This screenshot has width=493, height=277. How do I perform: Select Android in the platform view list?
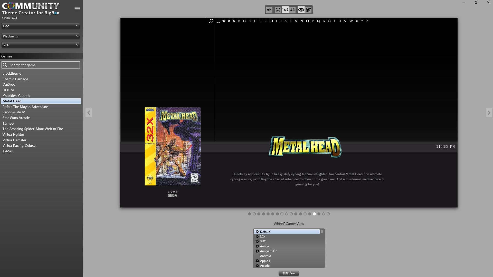coord(287,256)
